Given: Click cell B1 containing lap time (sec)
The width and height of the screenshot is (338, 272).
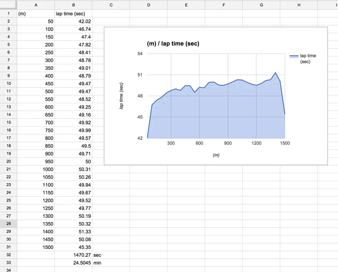Looking at the screenshot, I should tap(73, 14).
